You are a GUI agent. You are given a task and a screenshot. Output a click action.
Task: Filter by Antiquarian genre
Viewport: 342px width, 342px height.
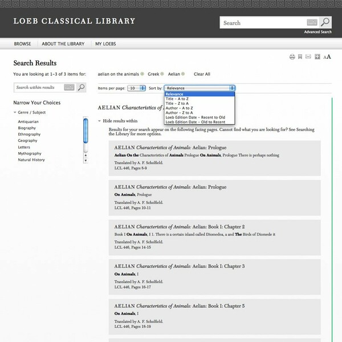[28, 122]
